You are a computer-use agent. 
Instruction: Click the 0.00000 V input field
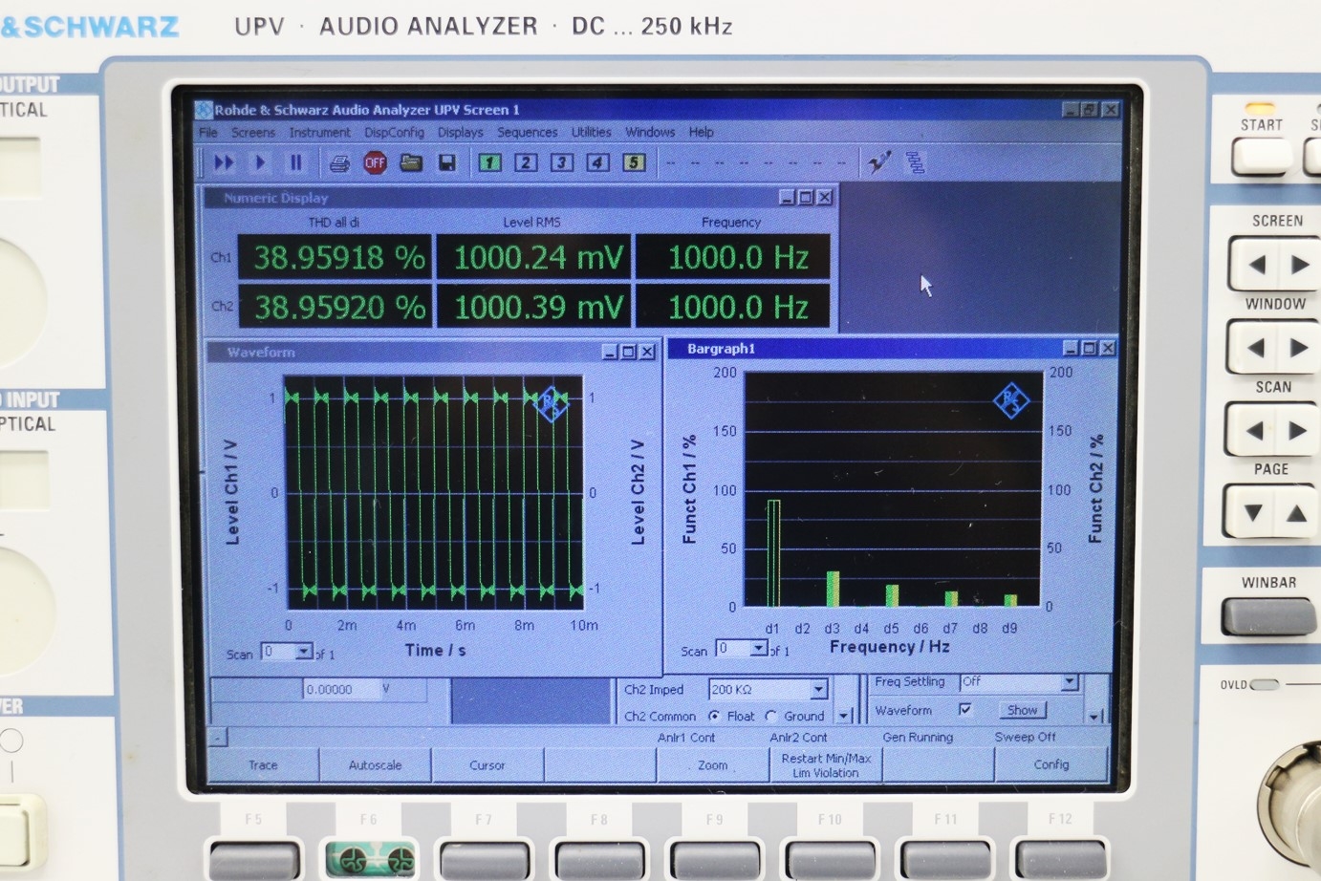point(341,689)
